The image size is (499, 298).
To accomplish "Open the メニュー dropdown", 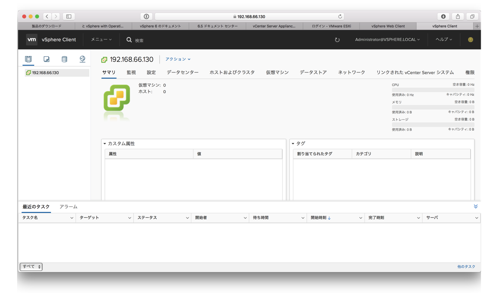I will [100, 40].
